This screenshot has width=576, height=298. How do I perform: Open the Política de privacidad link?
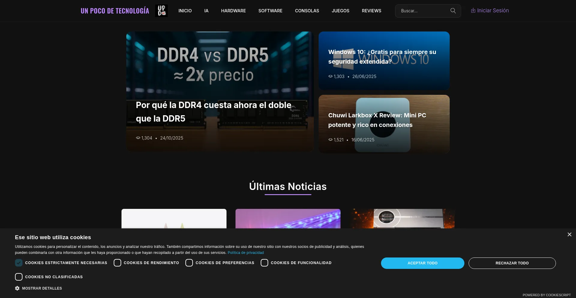pos(246,253)
